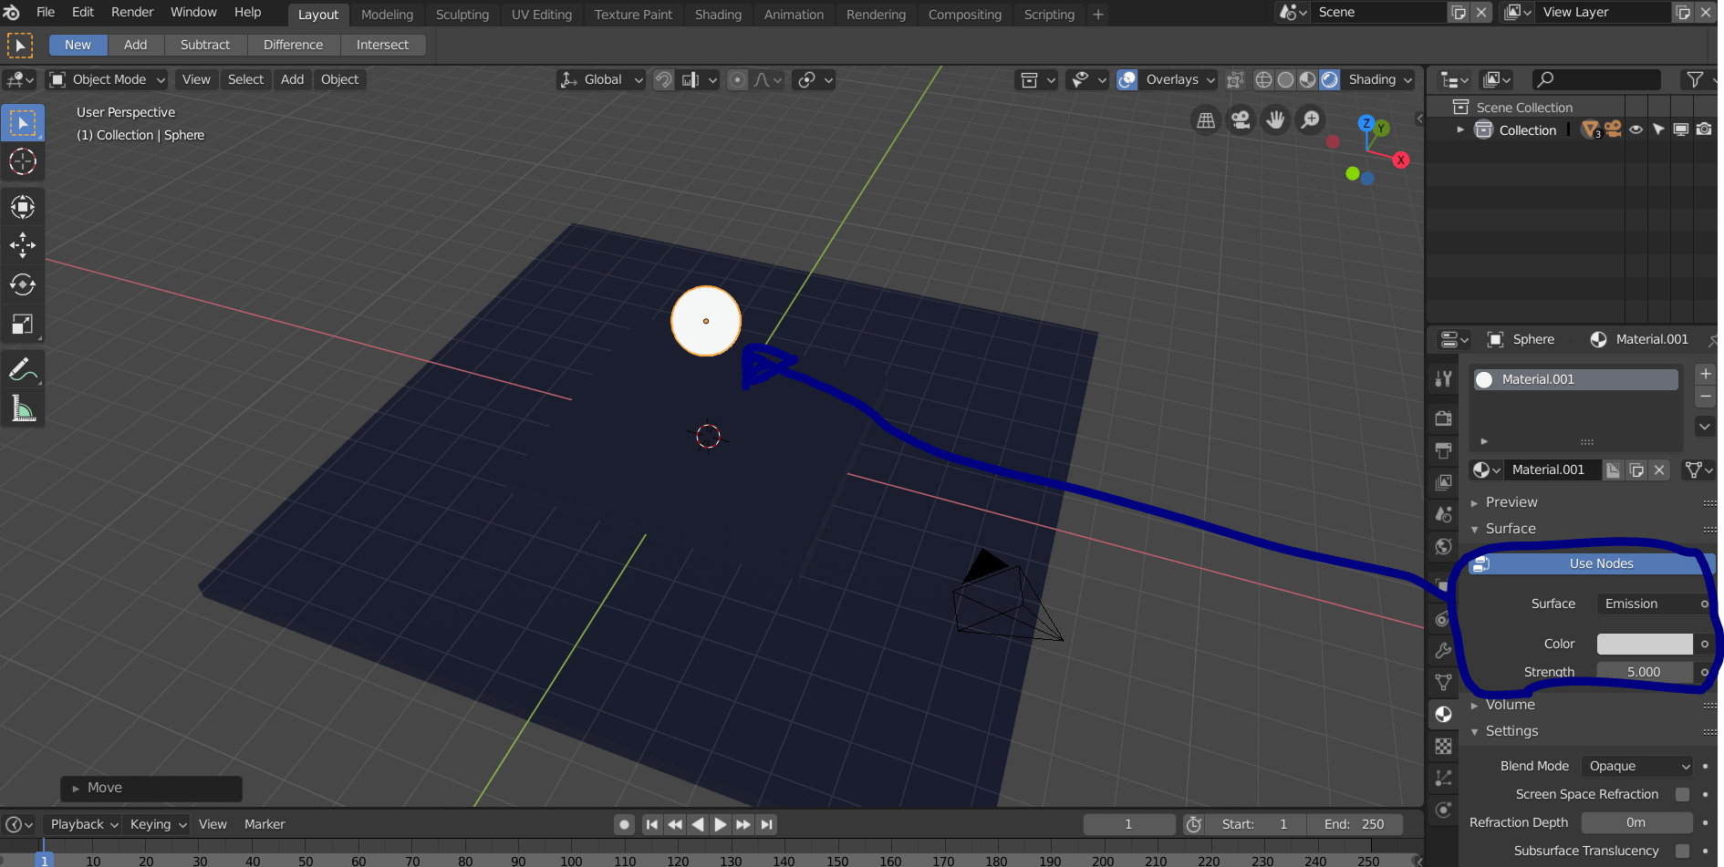
Task: Open the World Properties tab
Action: [1443, 546]
